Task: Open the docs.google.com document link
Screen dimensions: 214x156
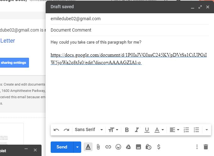Action: pyautogui.click(x=129, y=59)
